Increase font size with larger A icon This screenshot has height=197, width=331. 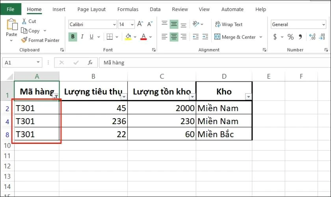(140, 24)
